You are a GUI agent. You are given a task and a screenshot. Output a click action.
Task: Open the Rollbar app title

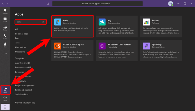pyautogui.click(x=155, y=20)
